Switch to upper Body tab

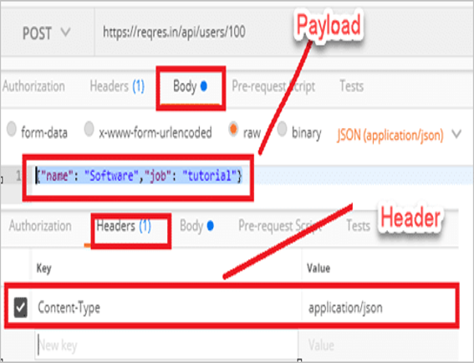coord(191,86)
